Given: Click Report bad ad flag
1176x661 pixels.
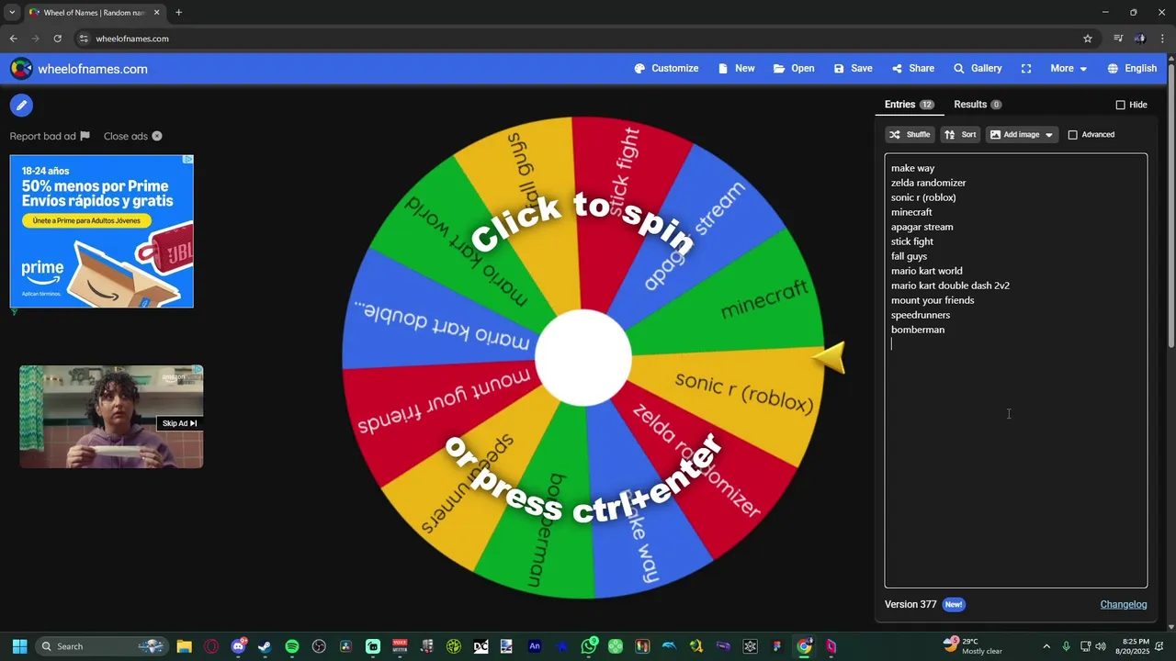Looking at the screenshot, I should pos(50,136).
